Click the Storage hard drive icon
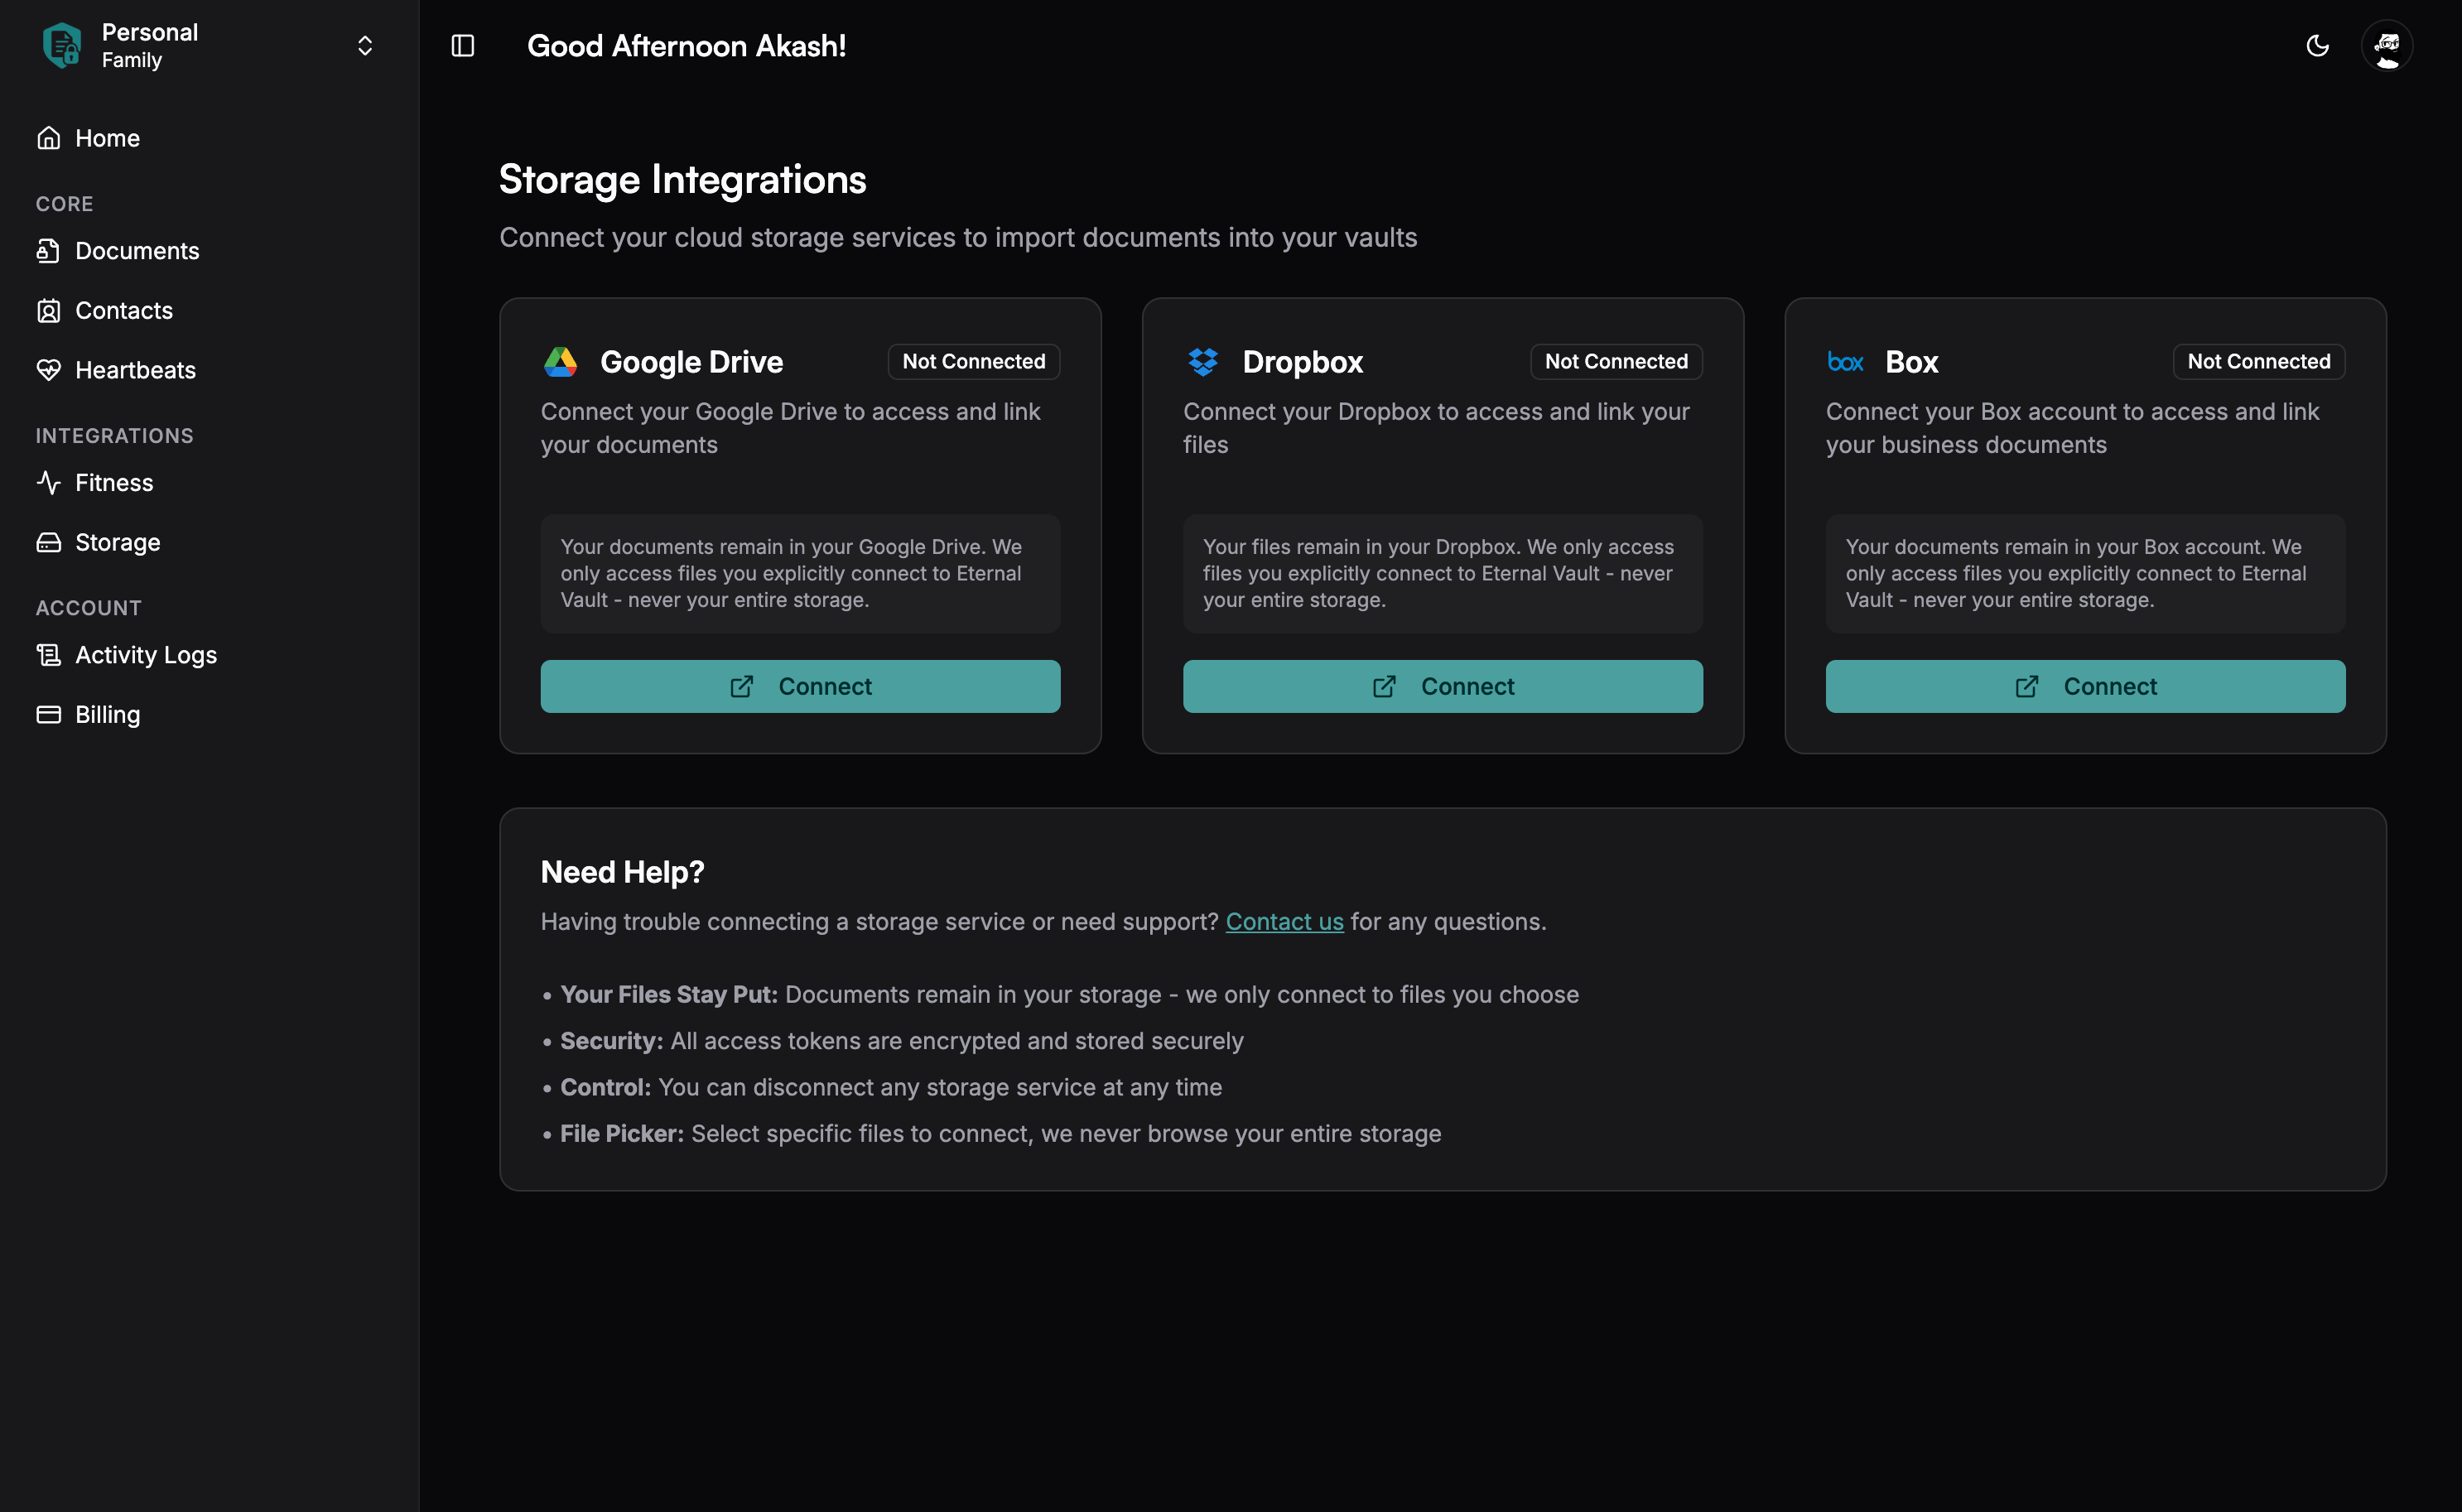 click(49, 542)
